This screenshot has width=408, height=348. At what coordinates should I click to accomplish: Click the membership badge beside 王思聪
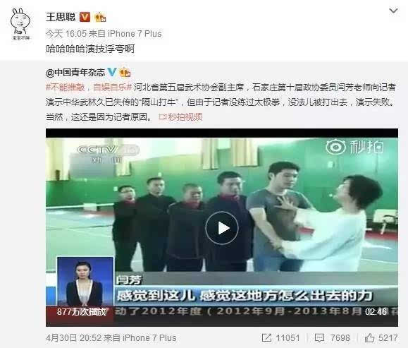coord(101,18)
